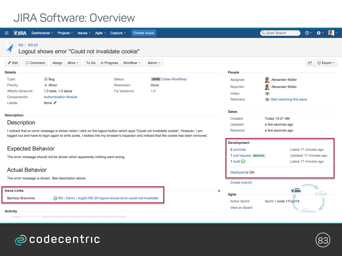This screenshot has width=342, height=256.
Task: Open RD link in Bamboo Branches
Action: pyautogui.click(x=60, y=198)
